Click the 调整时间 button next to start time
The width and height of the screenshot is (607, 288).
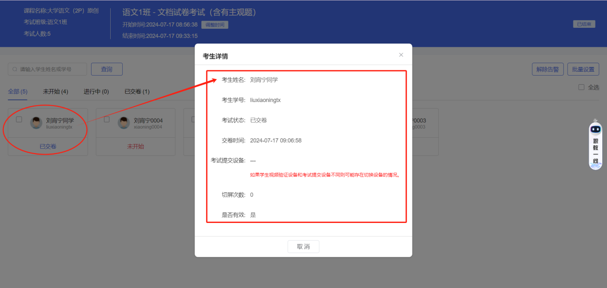215,24
